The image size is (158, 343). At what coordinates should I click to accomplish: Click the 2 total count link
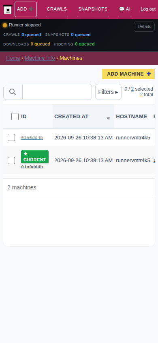point(141,95)
